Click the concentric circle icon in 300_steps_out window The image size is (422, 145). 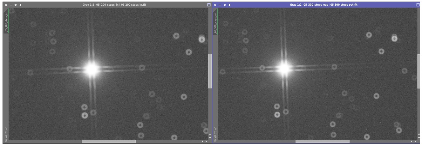[x=215, y=141]
